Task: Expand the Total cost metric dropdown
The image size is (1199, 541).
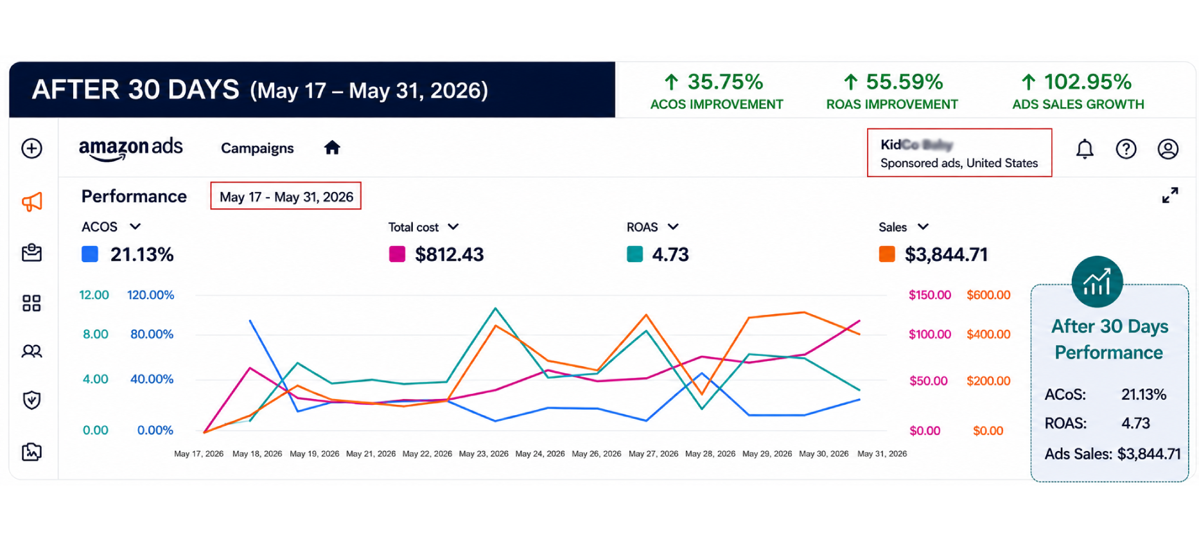Action: (x=453, y=227)
